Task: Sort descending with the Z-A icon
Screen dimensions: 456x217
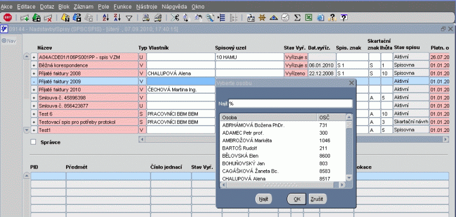Action: (117, 18)
